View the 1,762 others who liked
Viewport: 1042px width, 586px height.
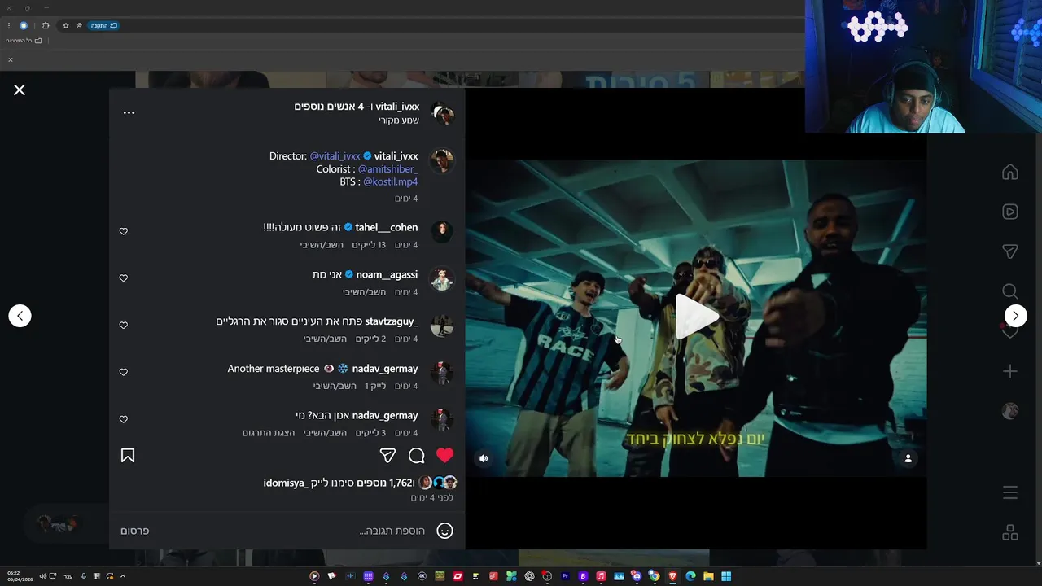click(x=386, y=483)
